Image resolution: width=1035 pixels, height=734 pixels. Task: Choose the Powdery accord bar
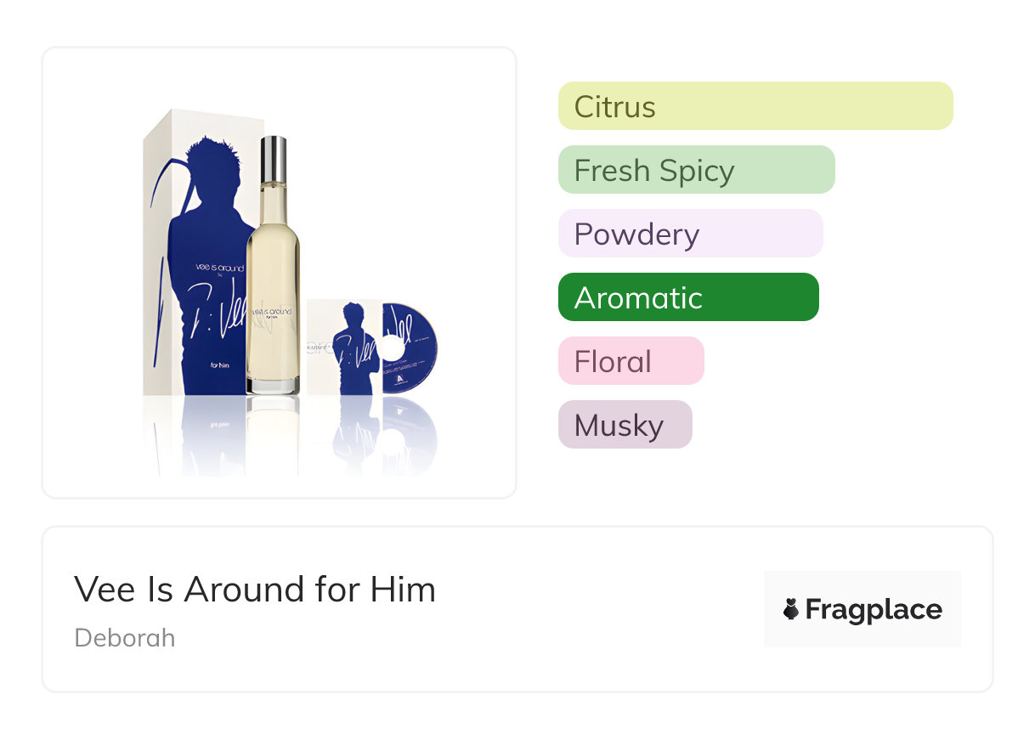(x=690, y=234)
